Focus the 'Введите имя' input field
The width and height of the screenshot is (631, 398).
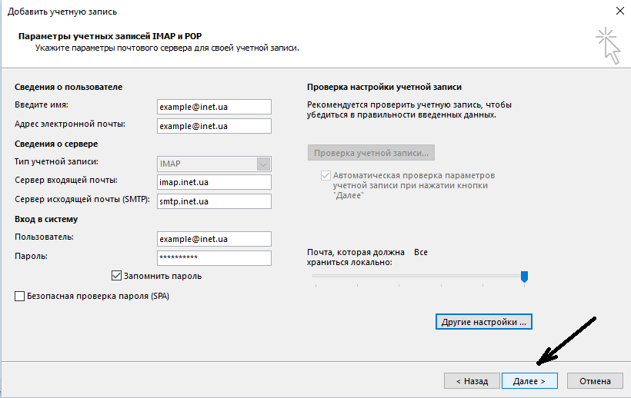tap(213, 107)
